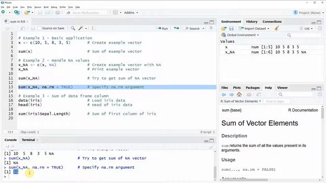This screenshot has height=183, width=326.
Task: Open the Import Dataset dropdown
Action: click(x=254, y=28)
